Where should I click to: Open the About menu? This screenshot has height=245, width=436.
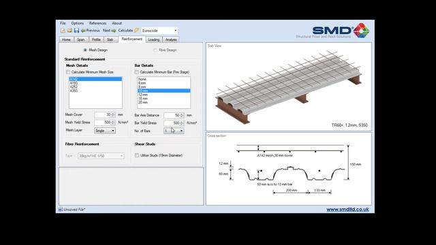tap(116, 23)
